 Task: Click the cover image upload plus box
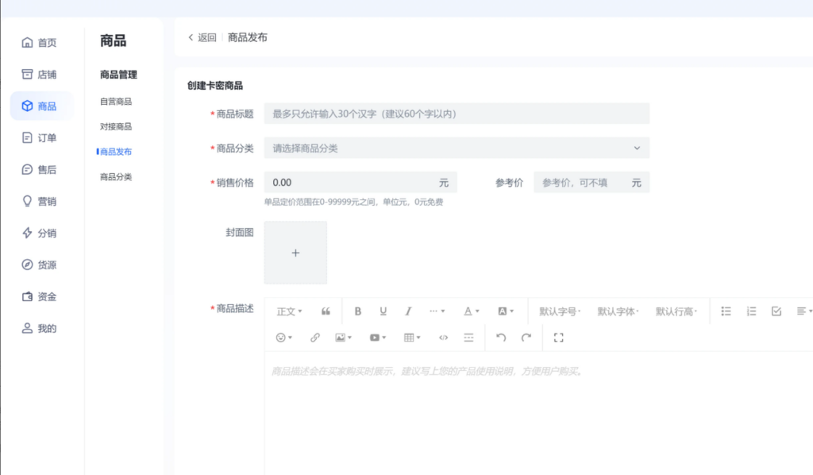click(x=295, y=253)
